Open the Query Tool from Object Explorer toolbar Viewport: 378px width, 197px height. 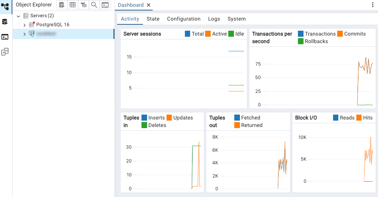61,5
